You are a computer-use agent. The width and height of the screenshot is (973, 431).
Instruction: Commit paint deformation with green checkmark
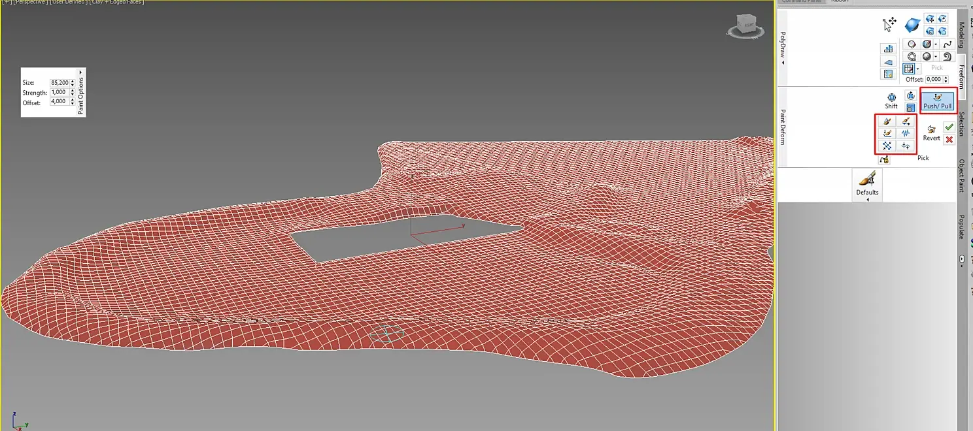pyautogui.click(x=949, y=127)
